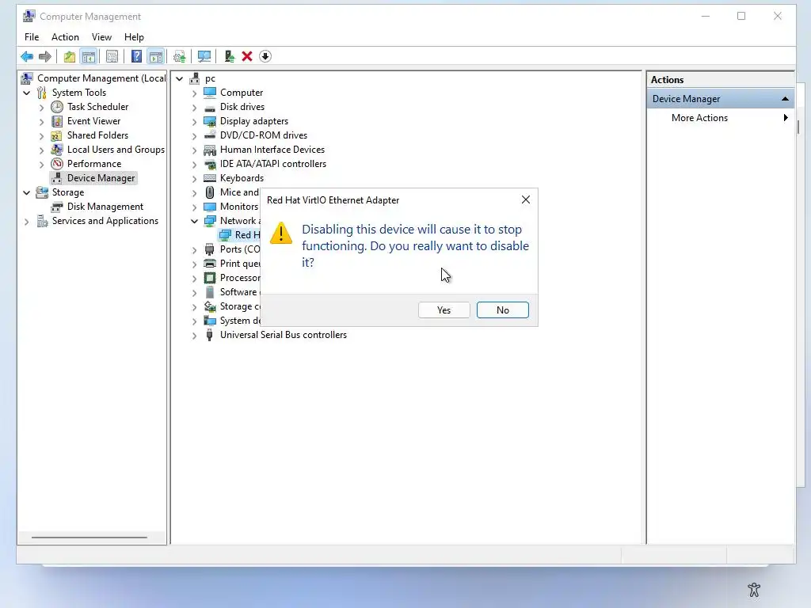
Task: Collapse the Network adapters category arrow
Action: tap(195, 221)
